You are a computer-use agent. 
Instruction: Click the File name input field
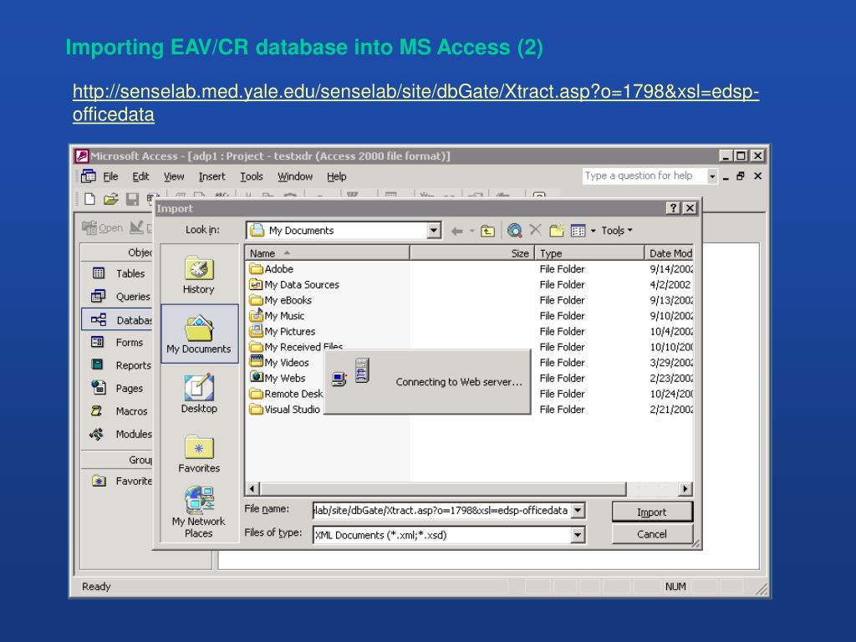(x=441, y=511)
